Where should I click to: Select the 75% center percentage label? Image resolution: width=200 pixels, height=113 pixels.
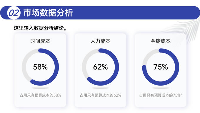click(161, 67)
